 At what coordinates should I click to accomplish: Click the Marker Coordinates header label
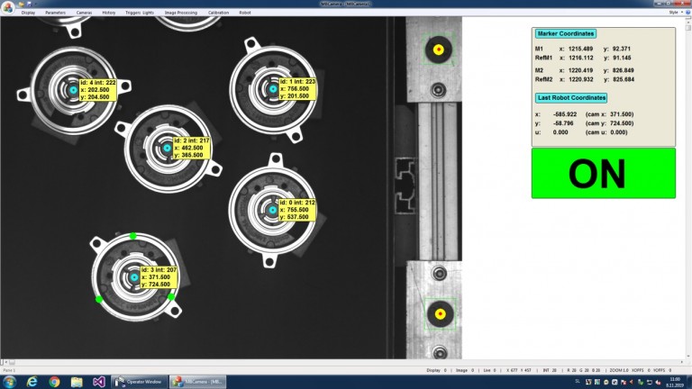click(x=565, y=33)
